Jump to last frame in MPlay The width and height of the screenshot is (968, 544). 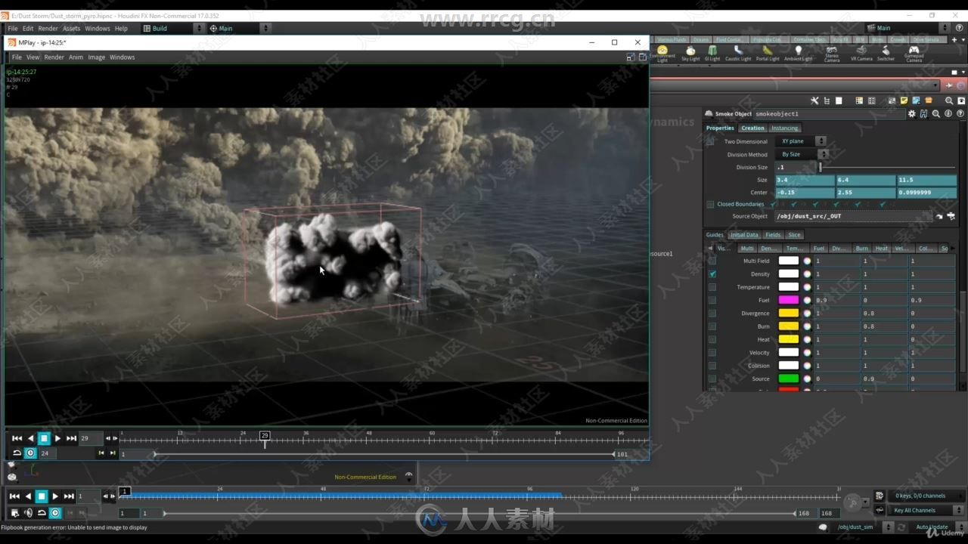[x=71, y=438]
